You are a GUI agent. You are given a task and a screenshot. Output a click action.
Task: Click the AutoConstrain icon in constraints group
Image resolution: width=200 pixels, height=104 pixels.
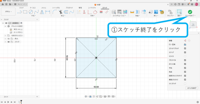(x=79, y=12)
